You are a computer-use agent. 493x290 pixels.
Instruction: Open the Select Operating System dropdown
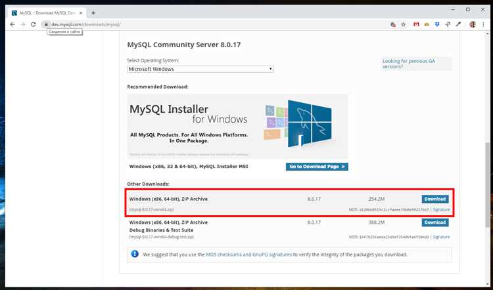200,69
